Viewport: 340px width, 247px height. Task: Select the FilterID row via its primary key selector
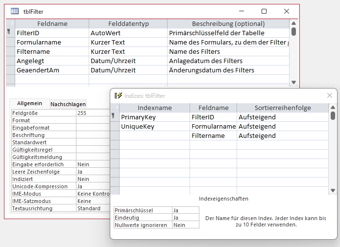[x=10, y=33]
